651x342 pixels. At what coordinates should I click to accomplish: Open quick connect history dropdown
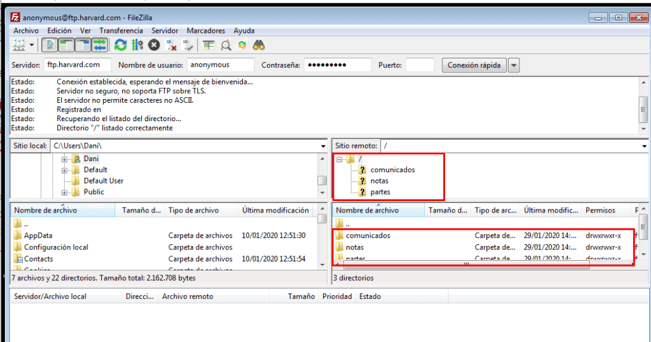(x=514, y=65)
